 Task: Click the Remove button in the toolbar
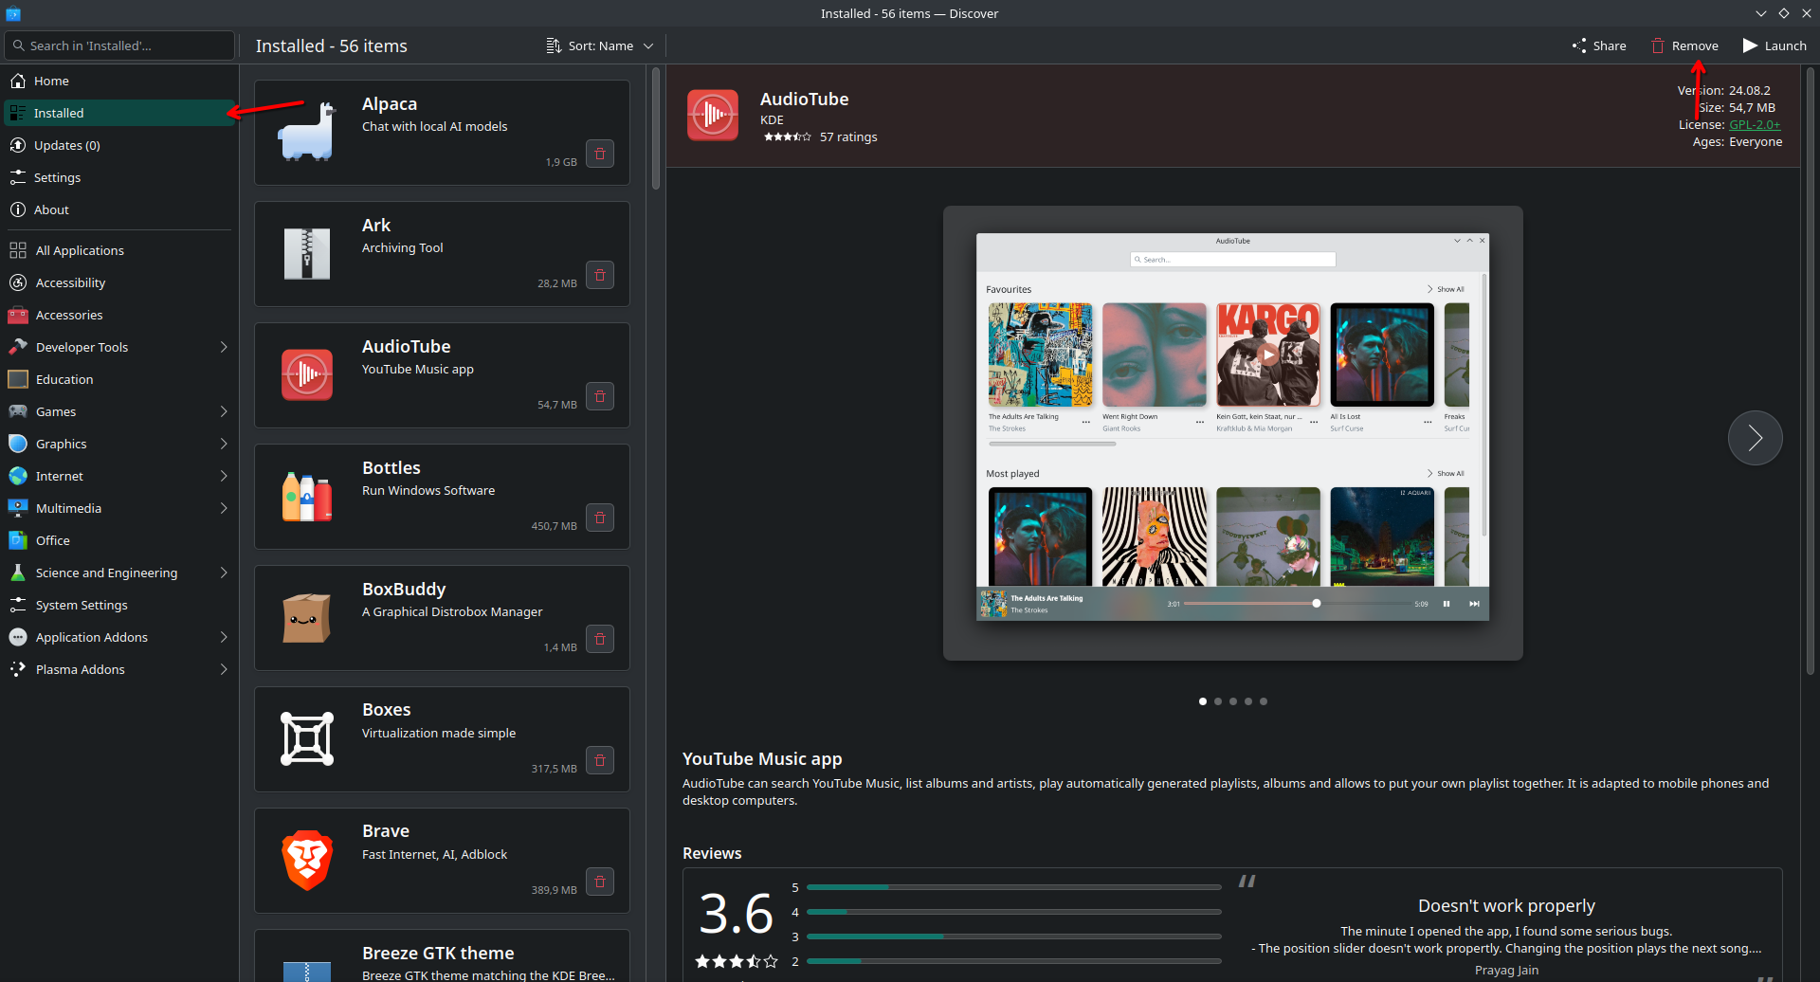point(1684,45)
